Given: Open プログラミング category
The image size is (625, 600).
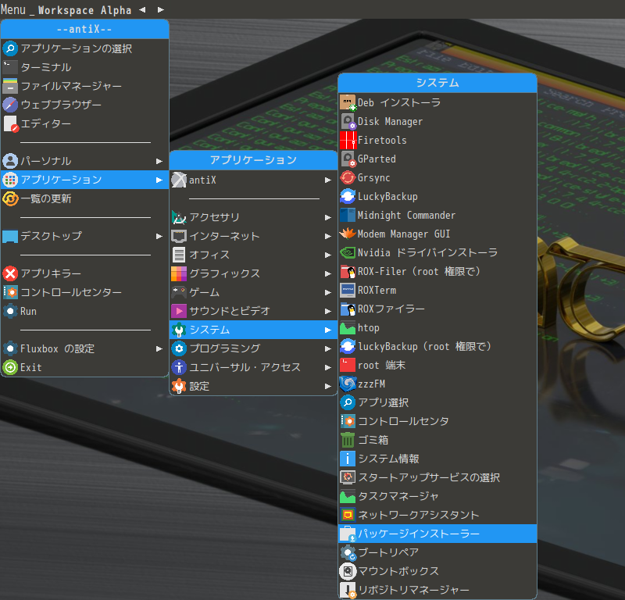Looking at the screenshot, I should (x=253, y=348).
